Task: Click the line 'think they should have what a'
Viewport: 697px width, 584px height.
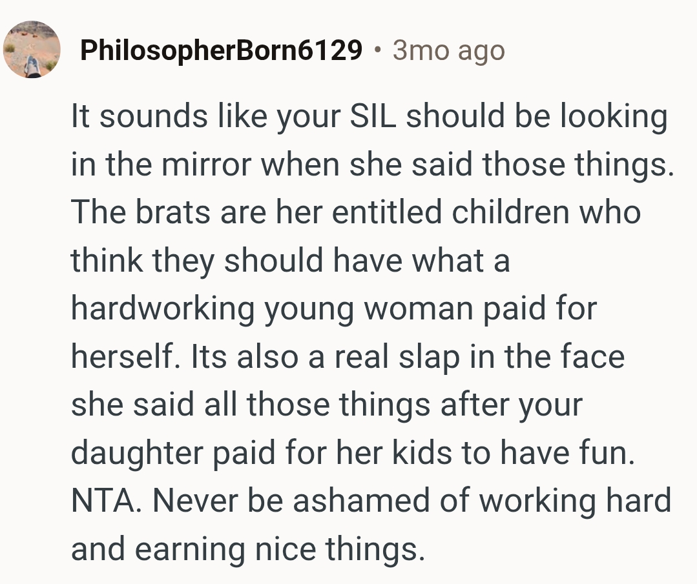Action: [291, 261]
